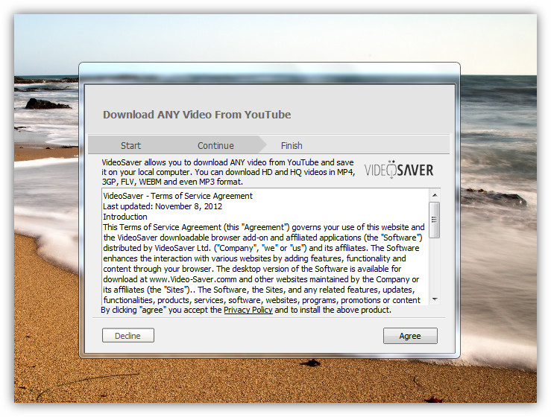Viewport: 551px width, 417px height.
Task: Click 'distributed by VideoSaver Ltd.' line
Action: [261, 248]
